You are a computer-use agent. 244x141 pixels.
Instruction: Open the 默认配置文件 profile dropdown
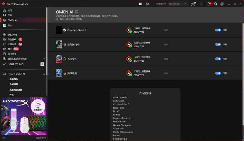(178, 4)
